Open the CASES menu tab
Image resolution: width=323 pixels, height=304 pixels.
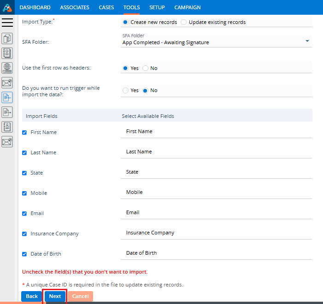[x=106, y=7]
